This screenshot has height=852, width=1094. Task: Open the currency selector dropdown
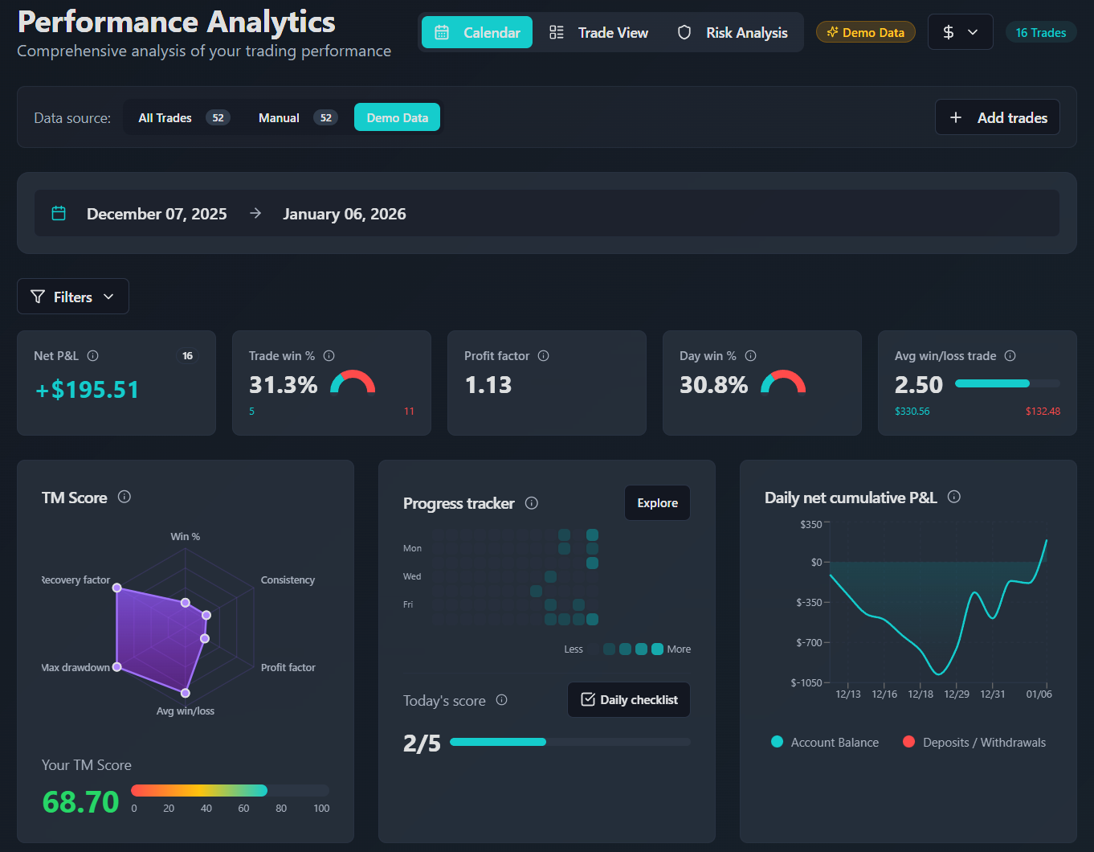960,32
